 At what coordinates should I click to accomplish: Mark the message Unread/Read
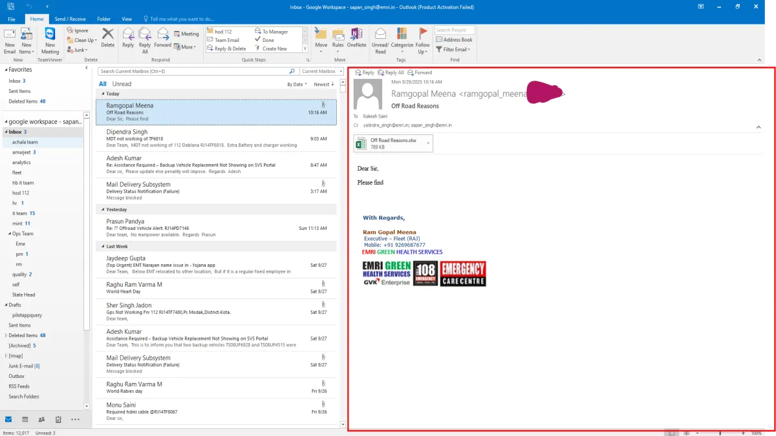pos(380,40)
